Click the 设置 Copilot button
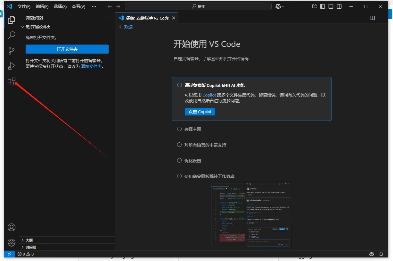The width and height of the screenshot is (393, 261). pos(200,112)
